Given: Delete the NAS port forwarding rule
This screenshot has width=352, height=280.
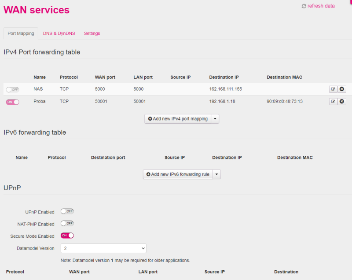Looking at the screenshot, I should click(x=342, y=89).
